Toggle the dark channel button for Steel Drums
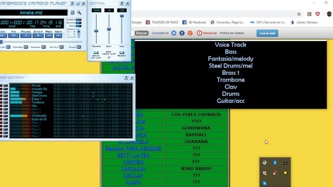The width and height of the screenshot is (333, 187). click(x=6, y=96)
